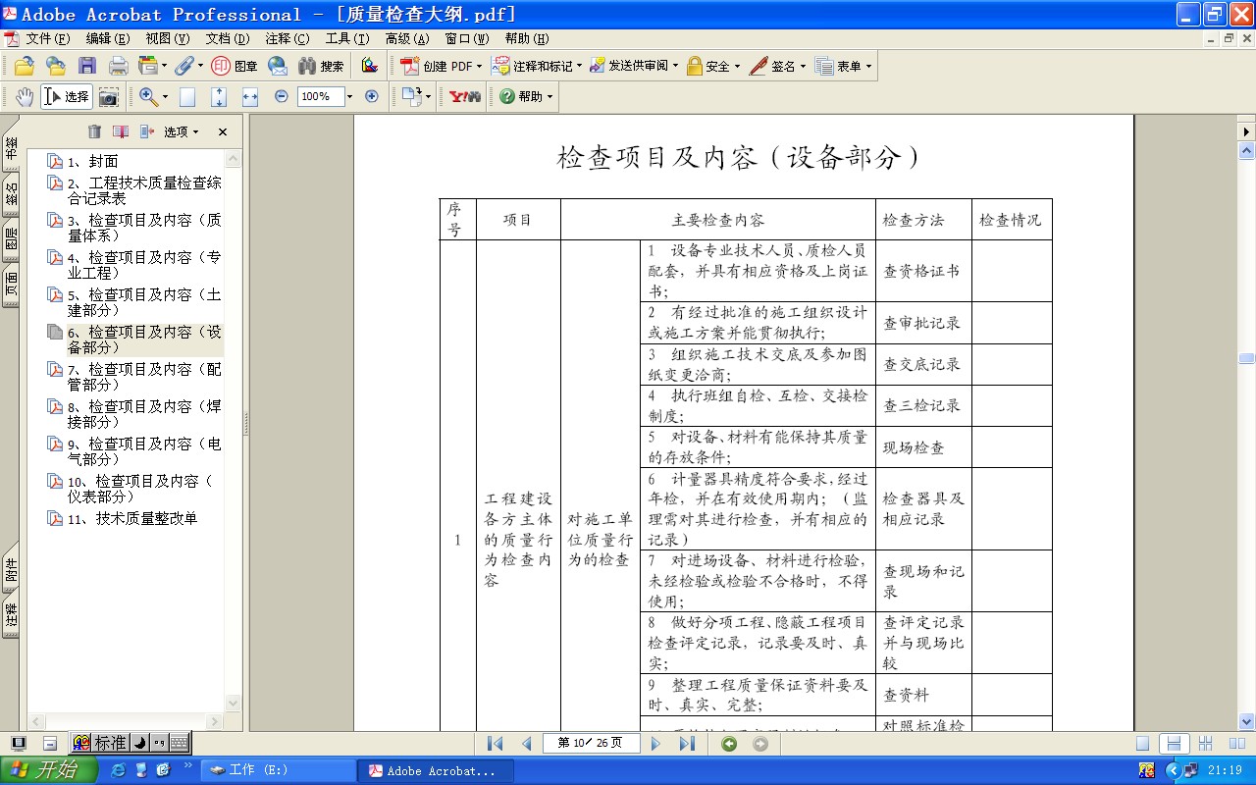Screen dimensions: 1256x785
Task: Open bookmark 1、封面
Action: 92,161
